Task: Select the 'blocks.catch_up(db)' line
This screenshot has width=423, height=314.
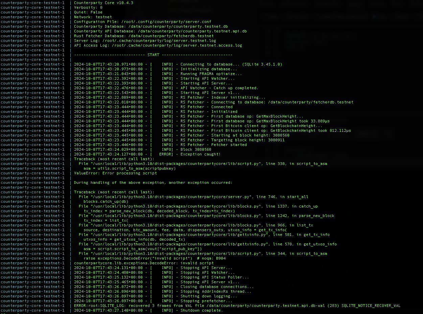Action: (x=106, y=201)
